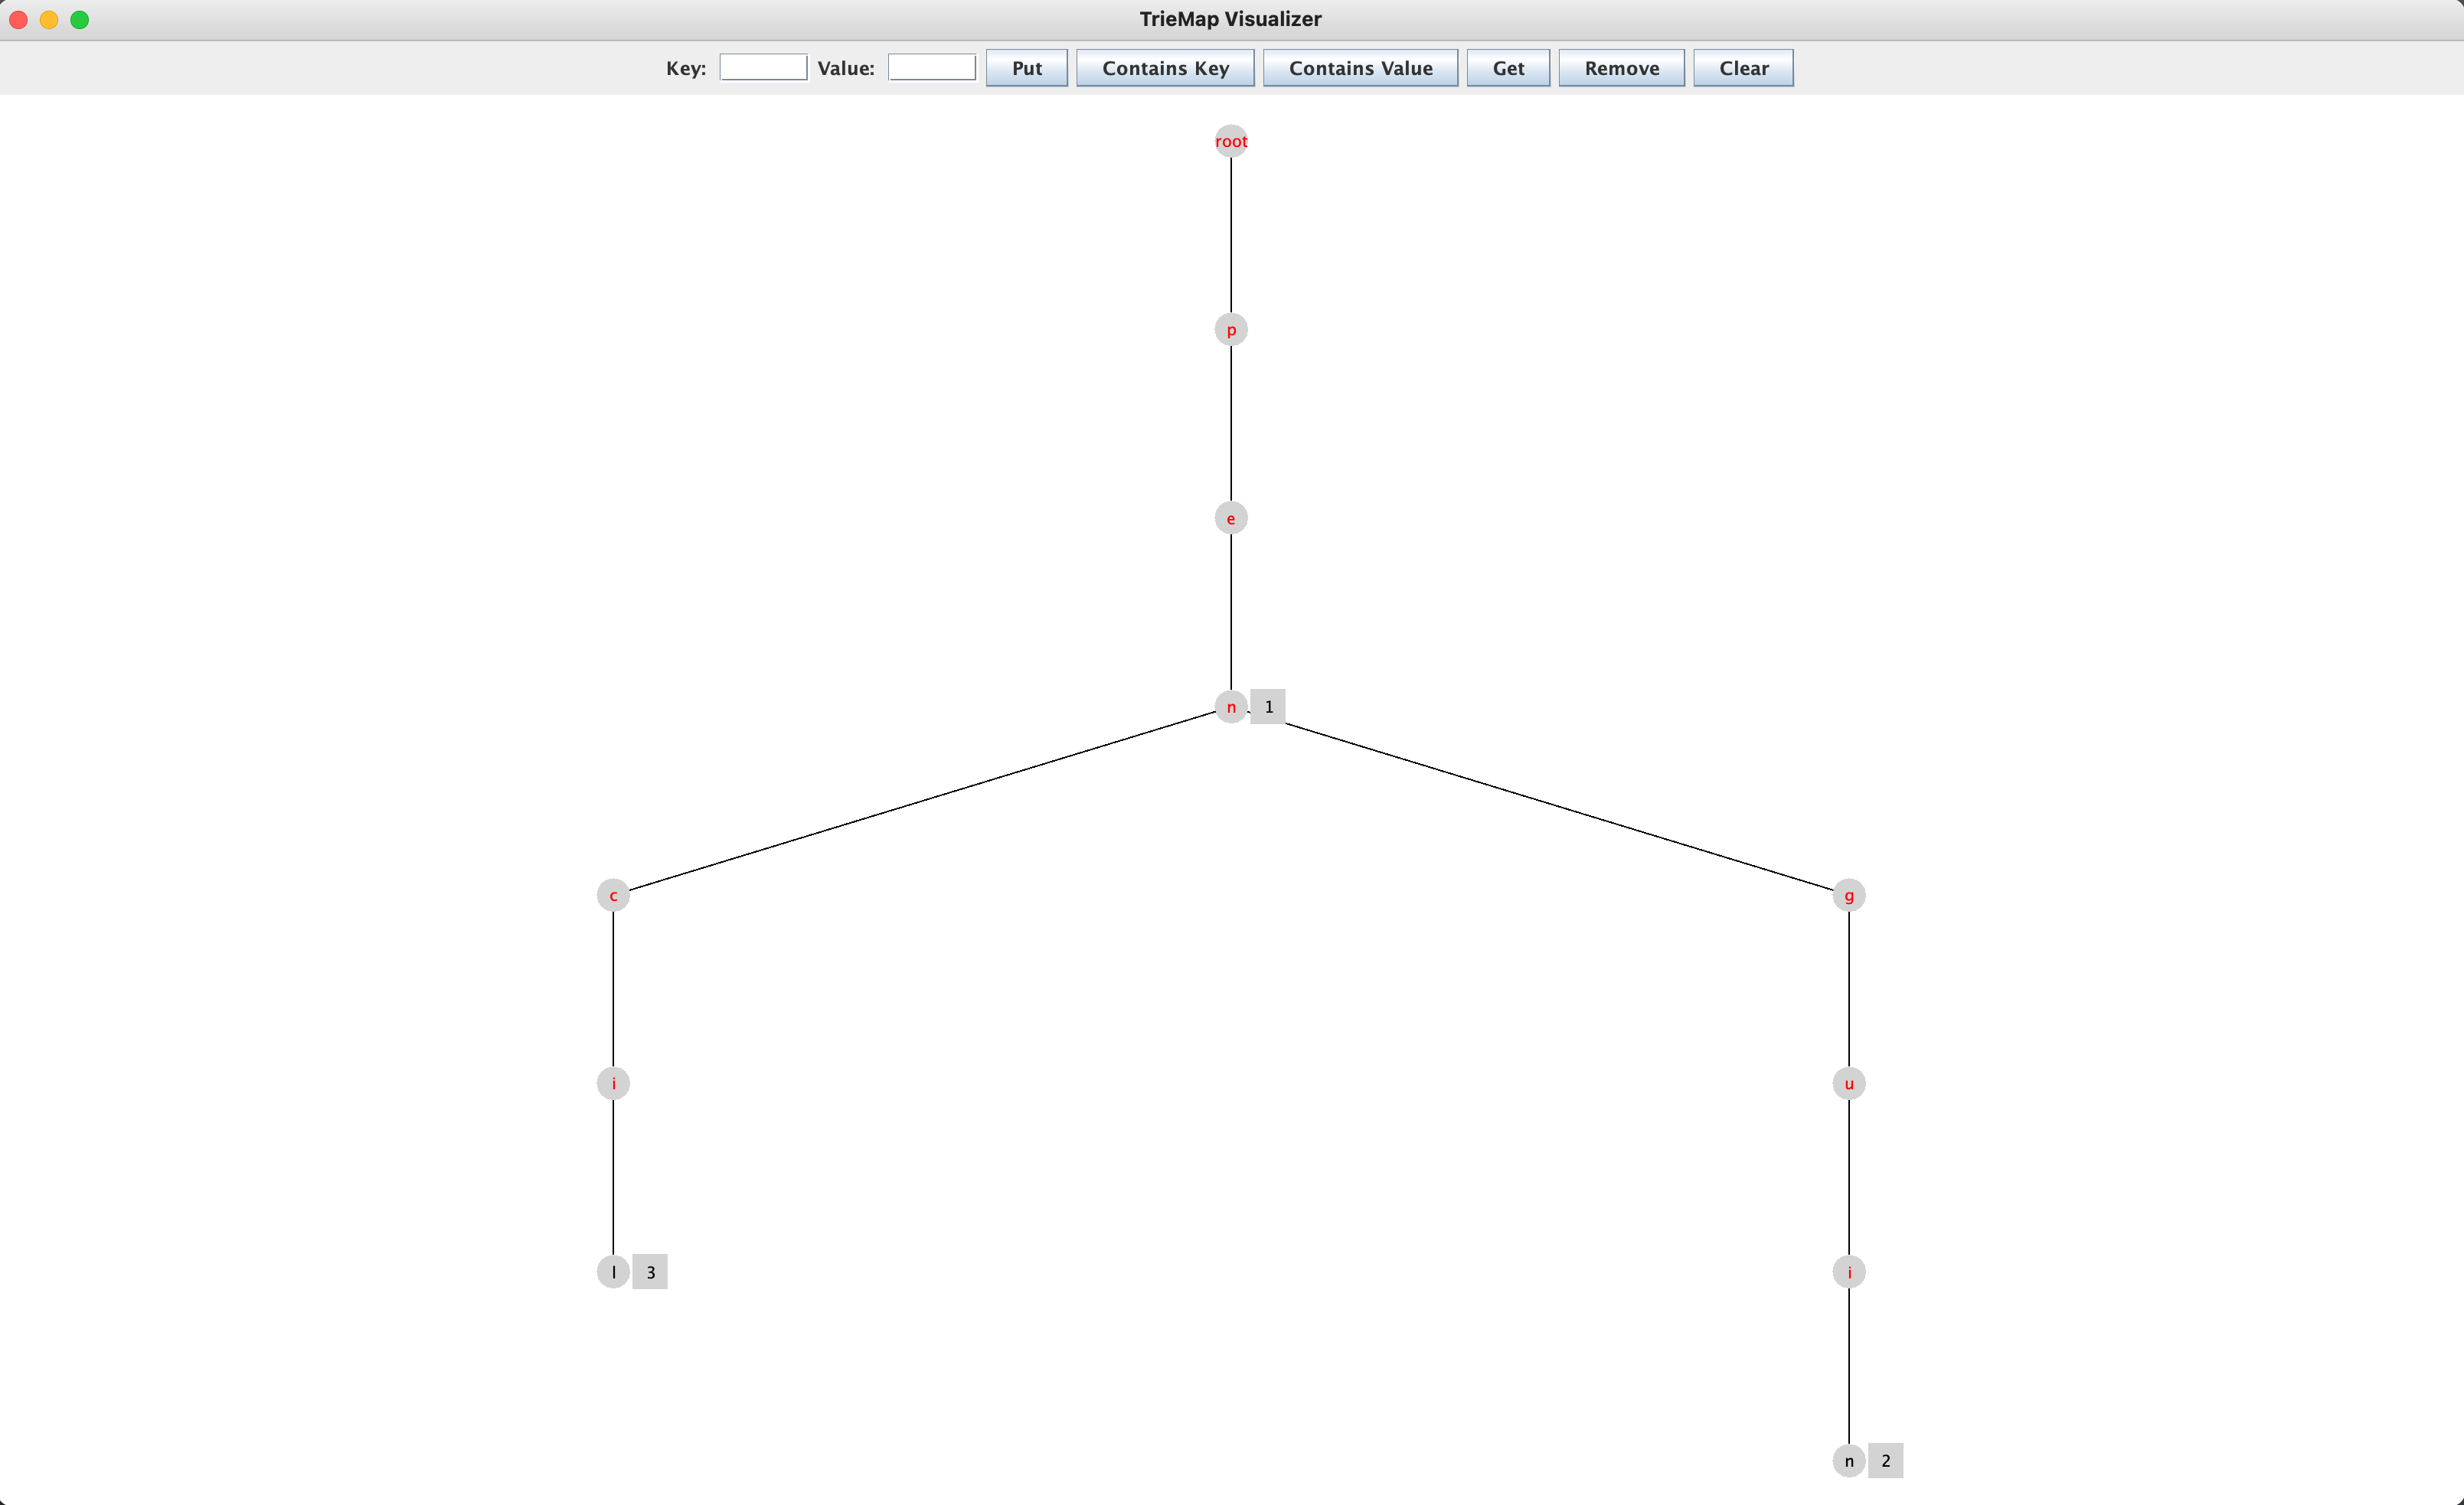Click the Put button to insert key-value
The width and height of the screenshot is (2464, 1505).
pyautogui.click(x=1026, y=67)
